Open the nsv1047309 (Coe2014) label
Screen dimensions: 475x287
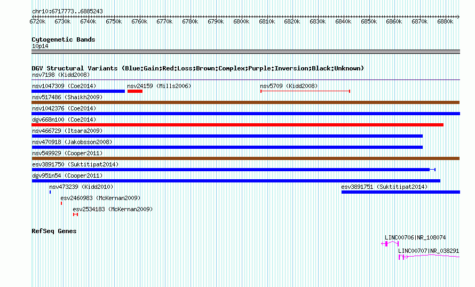pos(64,86)
